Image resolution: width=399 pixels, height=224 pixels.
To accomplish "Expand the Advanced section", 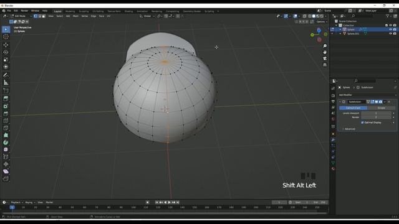I will coord(349,129).
